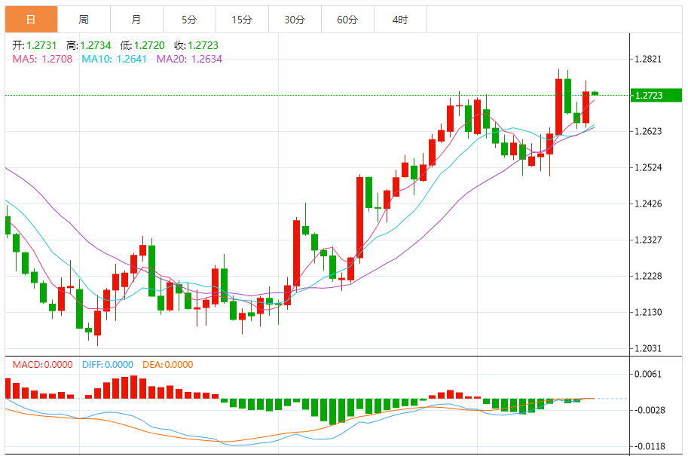Click the MA10: 1.2641 indicator label
The height and width of the screenshot is (456, 688).
[114, 59]
